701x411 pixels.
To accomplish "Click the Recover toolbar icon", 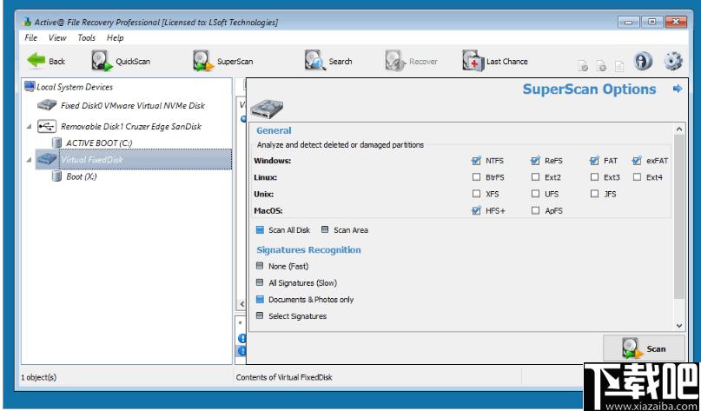I will [x=394, y=61].
